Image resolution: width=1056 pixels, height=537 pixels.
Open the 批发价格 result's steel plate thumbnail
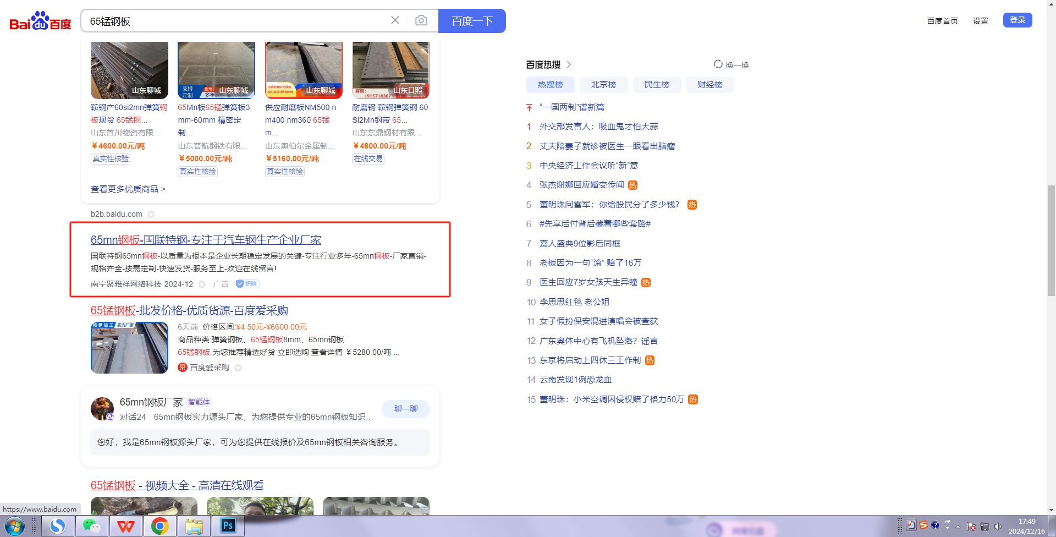129,348
